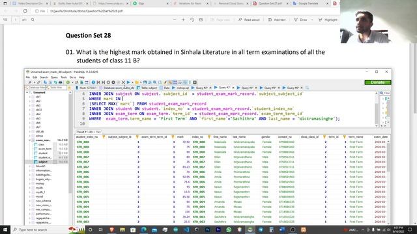The height and width of the screenshot is (234, 417).
Task: Open Brave browser from the taskbar
Action: coord(111,229)
